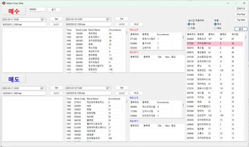The image size is (249, 147).
Task: Click 소스1 beside S20250311_1000.dat
Action: click(x=57, y=93)
